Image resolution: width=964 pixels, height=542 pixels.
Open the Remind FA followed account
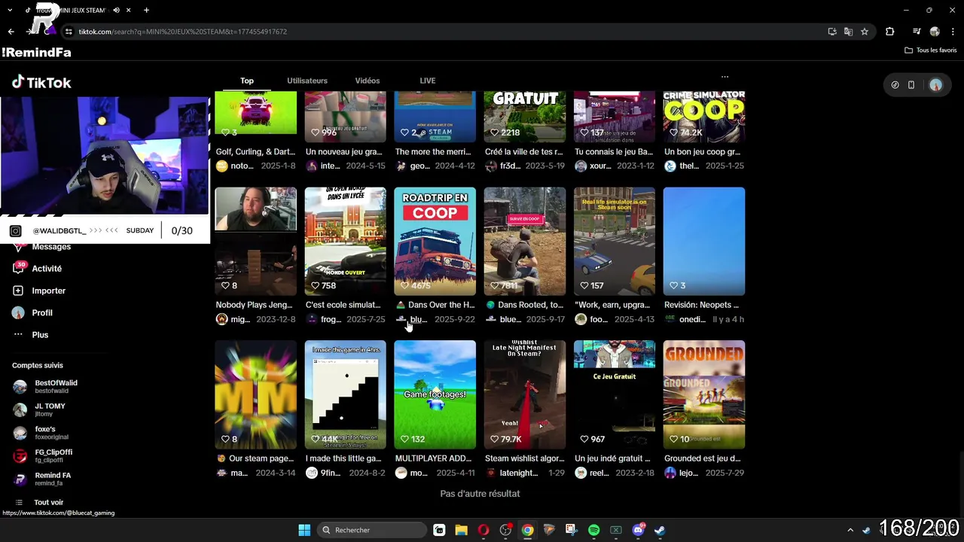44,479
